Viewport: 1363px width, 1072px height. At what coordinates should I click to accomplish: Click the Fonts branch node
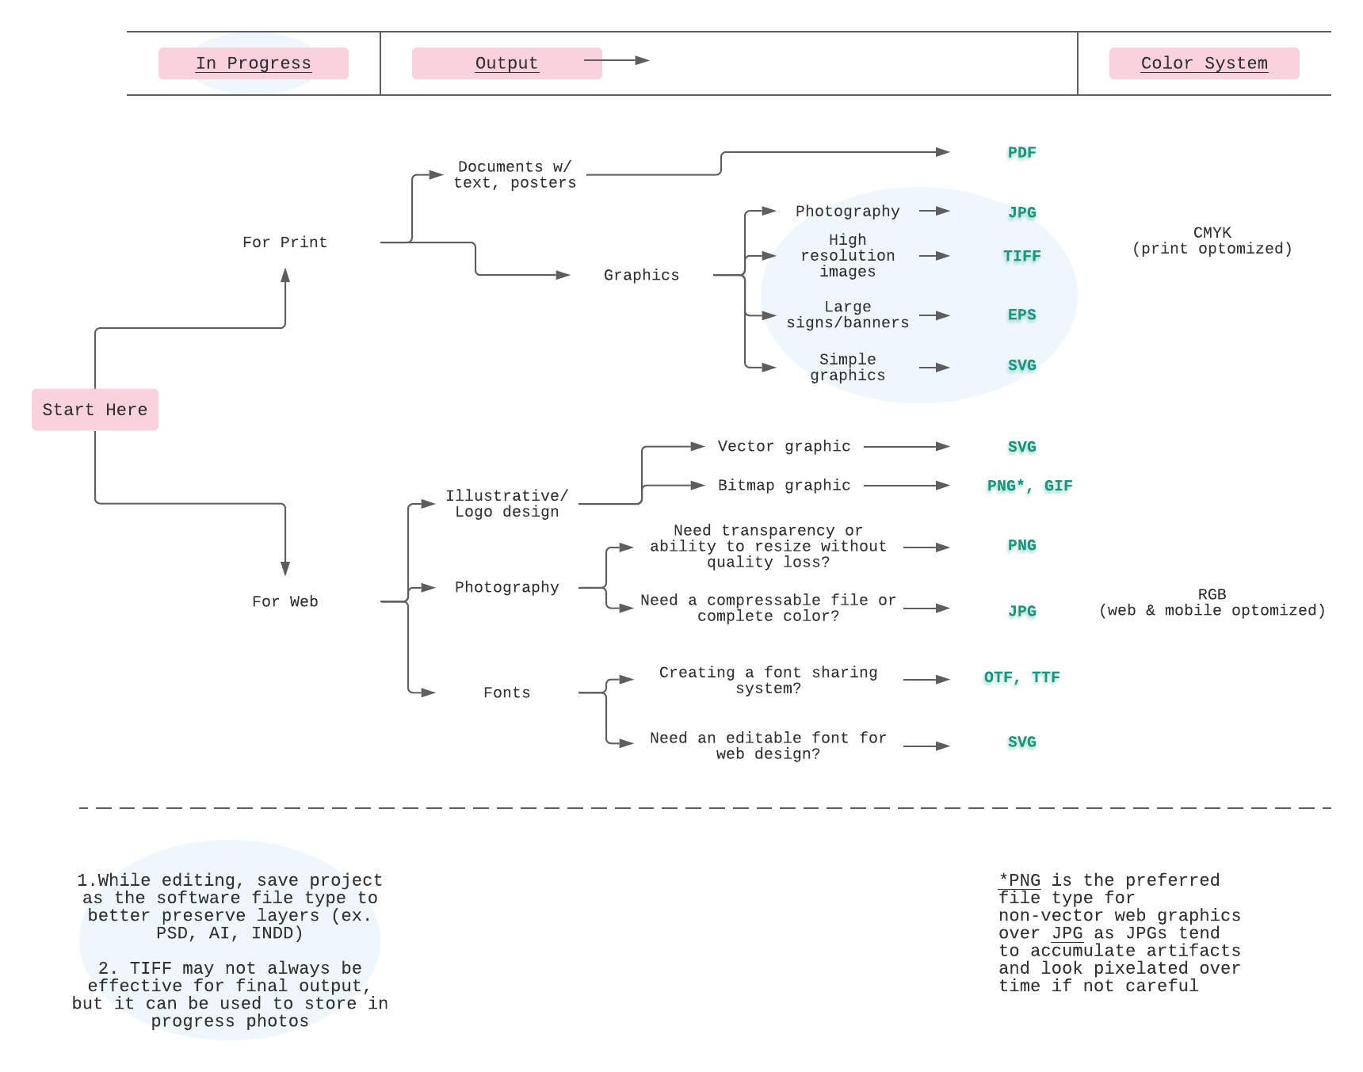tap(506, 692)
